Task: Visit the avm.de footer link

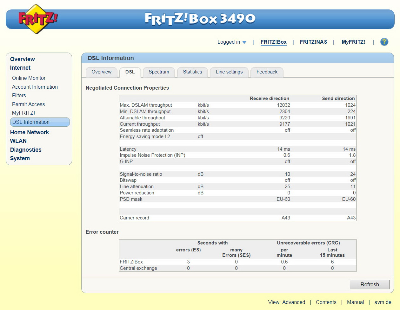Action: (383, 302)
